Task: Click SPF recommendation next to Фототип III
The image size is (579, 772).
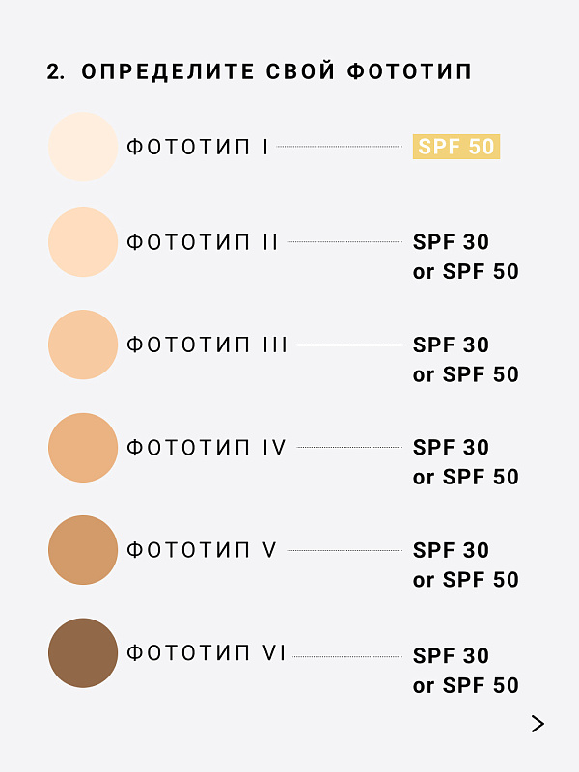Action: point(465,359)
